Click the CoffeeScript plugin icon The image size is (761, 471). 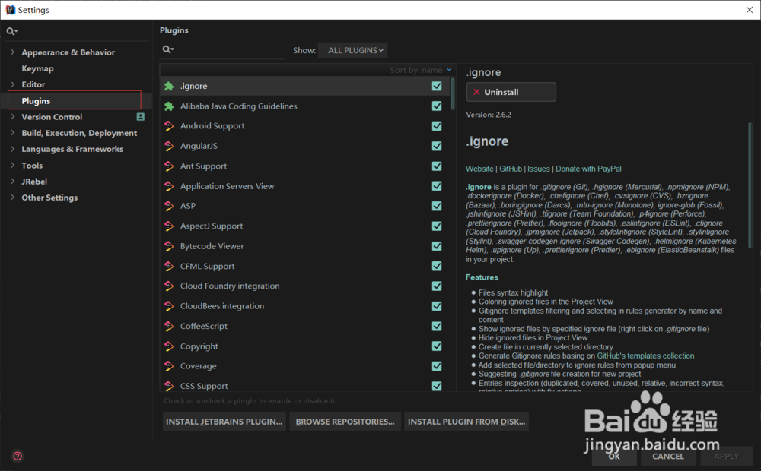pos(169,326)
